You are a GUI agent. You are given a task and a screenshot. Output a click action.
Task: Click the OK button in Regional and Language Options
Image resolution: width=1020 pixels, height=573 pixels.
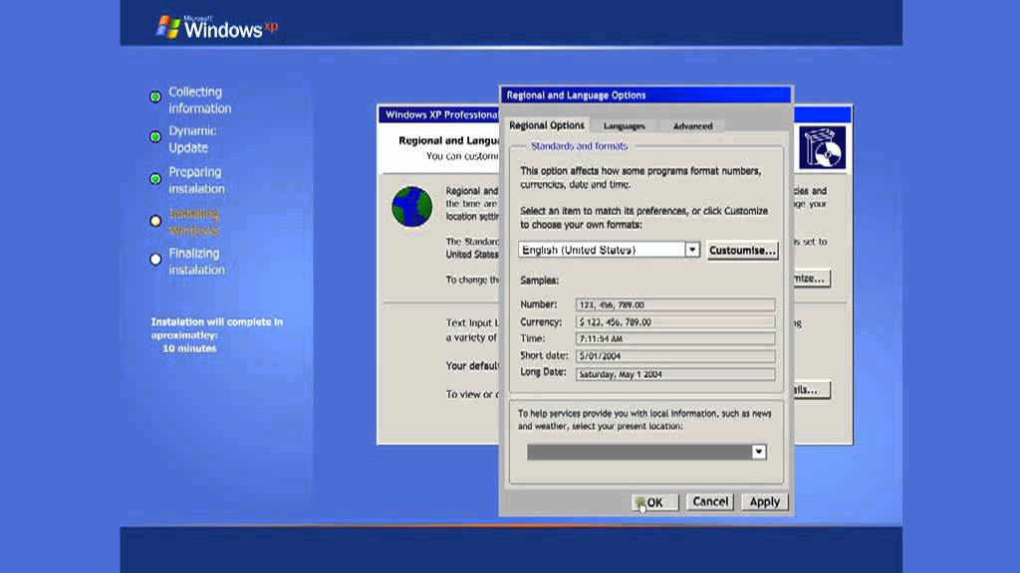click(x=655, y=502)
